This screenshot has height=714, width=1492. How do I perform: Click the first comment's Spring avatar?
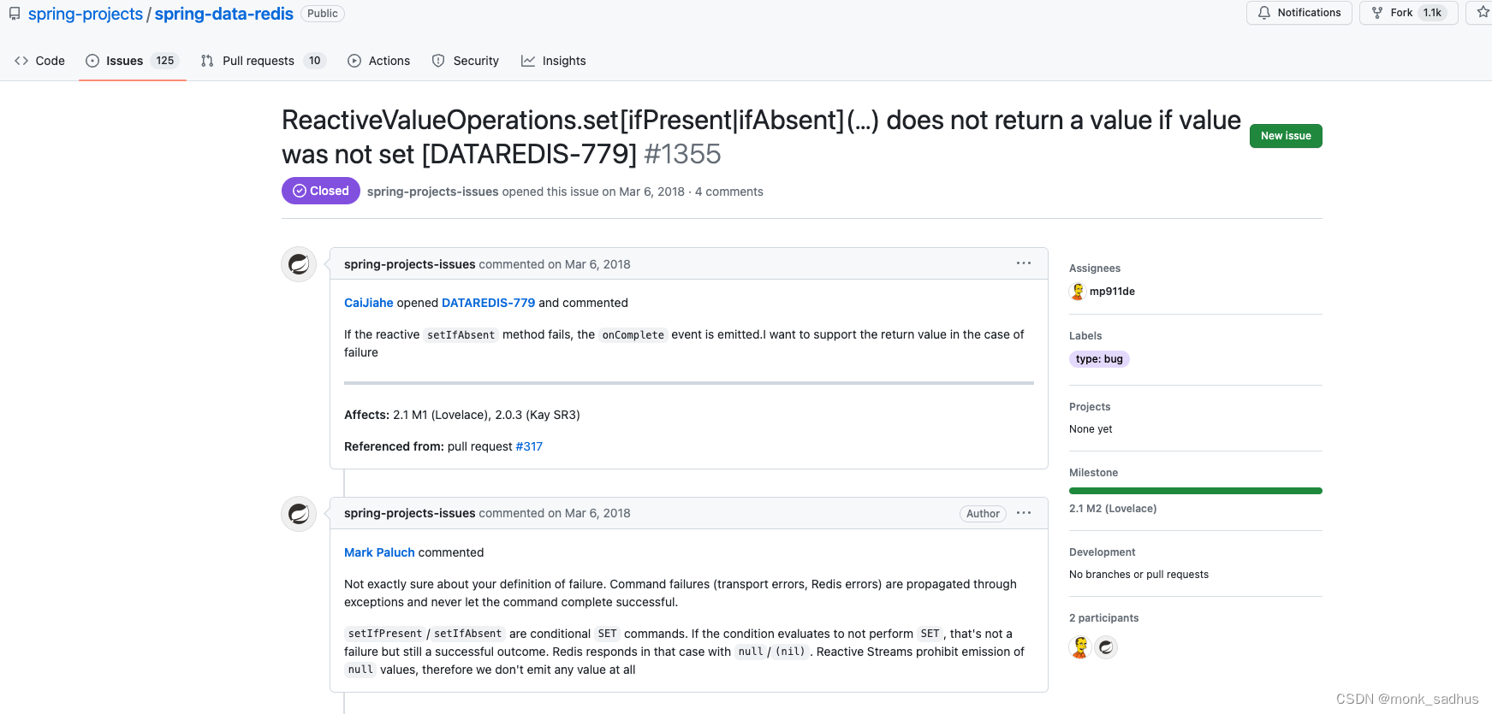point(299,264)
